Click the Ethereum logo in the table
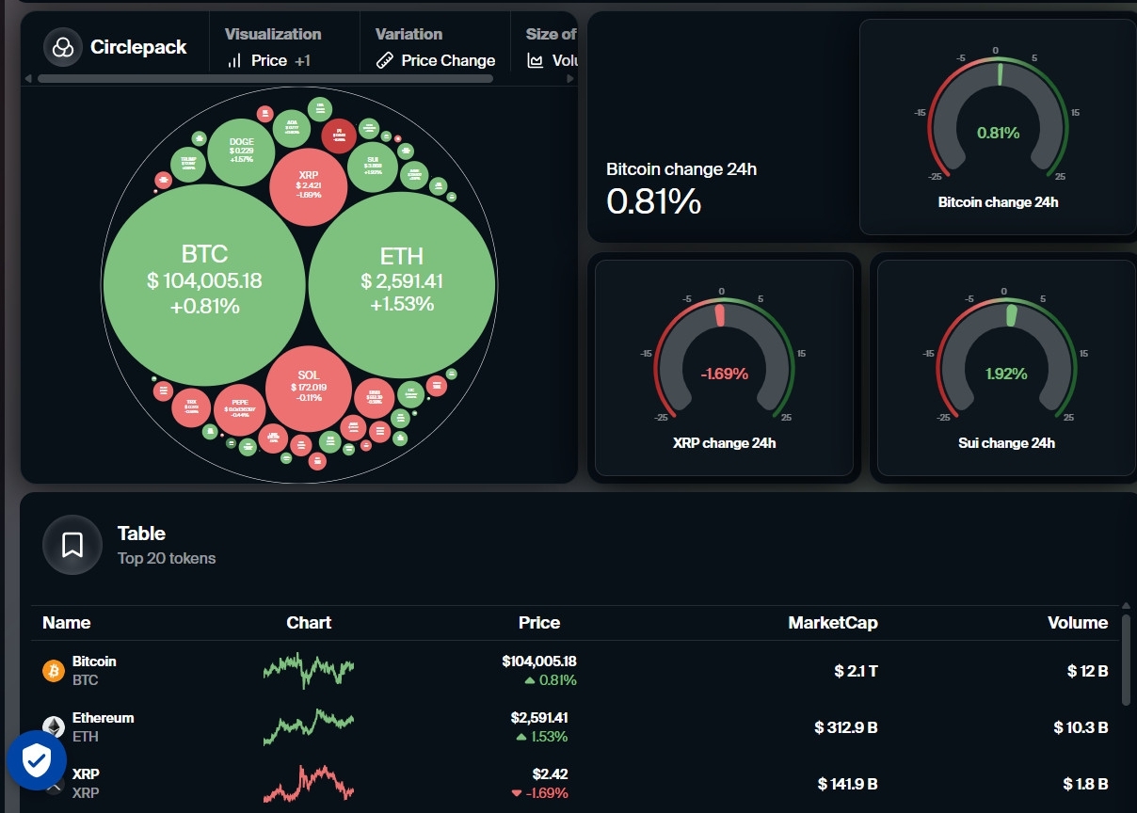Image resolution: width=1137 pixels, height=813 pixels. pyautogui.click(x=54, y=725)
